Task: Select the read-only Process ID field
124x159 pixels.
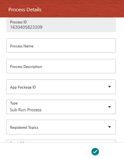Action: [x=61, y=25]
